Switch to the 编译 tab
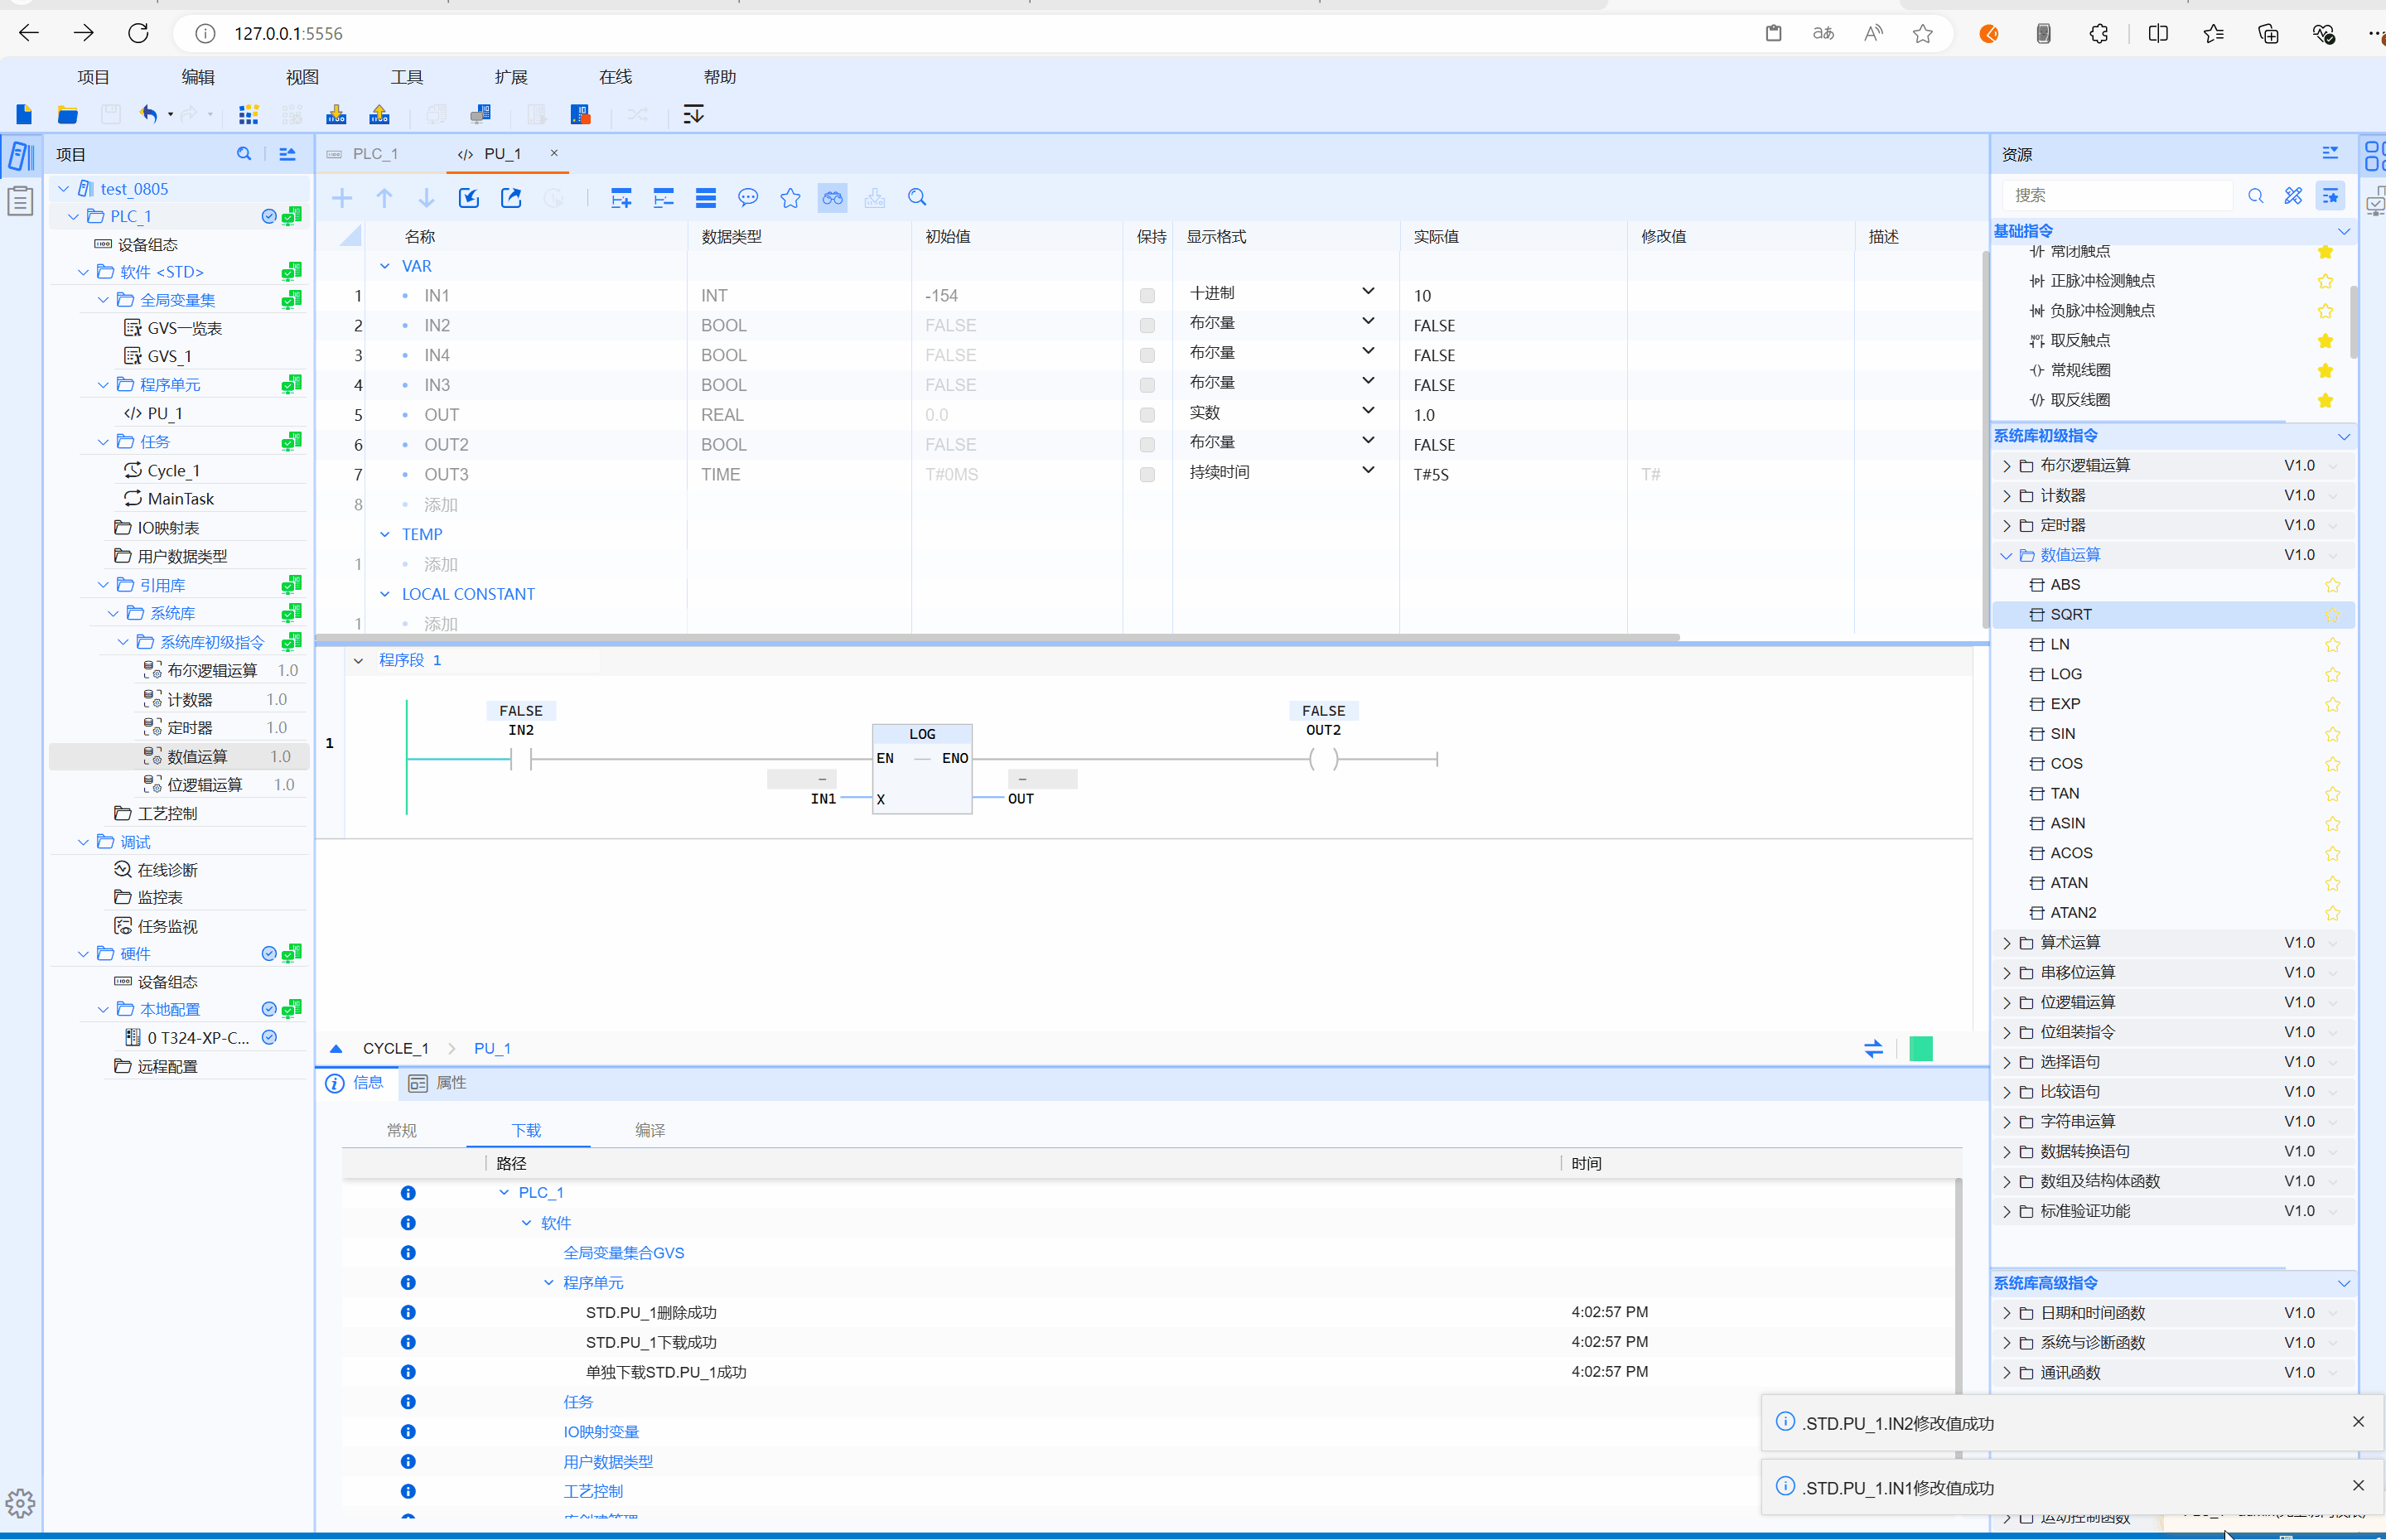Image resolution: width=2386 pixels, height=1540 pixels. [650, 1130]
